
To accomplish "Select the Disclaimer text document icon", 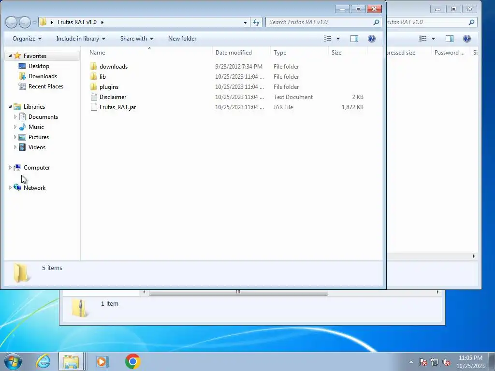I will [94, 97].
